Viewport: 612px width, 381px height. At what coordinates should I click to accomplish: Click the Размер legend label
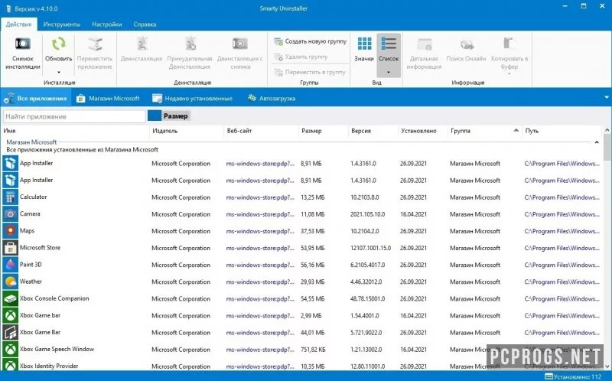(176, 116)
